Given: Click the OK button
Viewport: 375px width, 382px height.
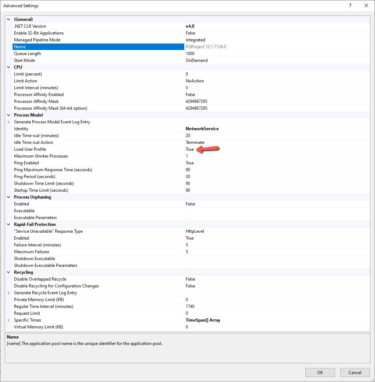Looking at the screenshot, I should [320, 372].
